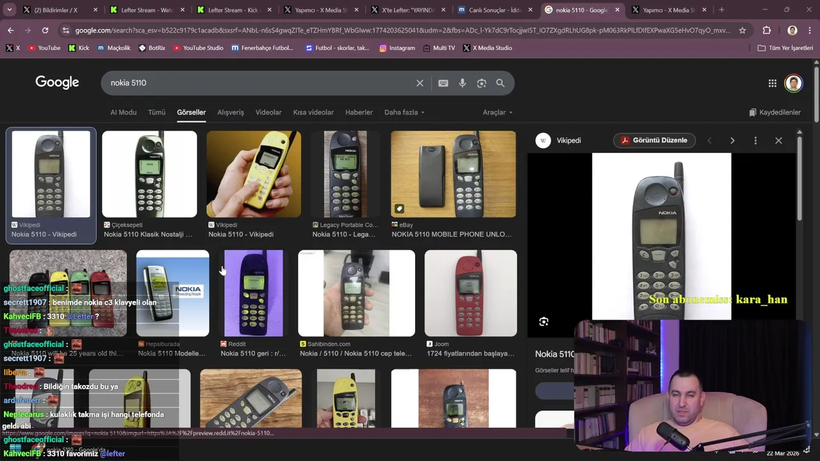
Task: Open the yellow Nokia in hand Vikipedi thumbnail
Action: (x=254, y=174)
